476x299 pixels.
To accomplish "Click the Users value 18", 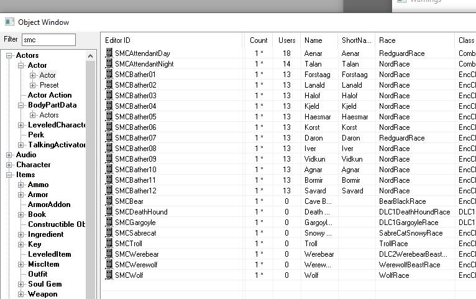I will pyautogui.click(x=286, y=53).
